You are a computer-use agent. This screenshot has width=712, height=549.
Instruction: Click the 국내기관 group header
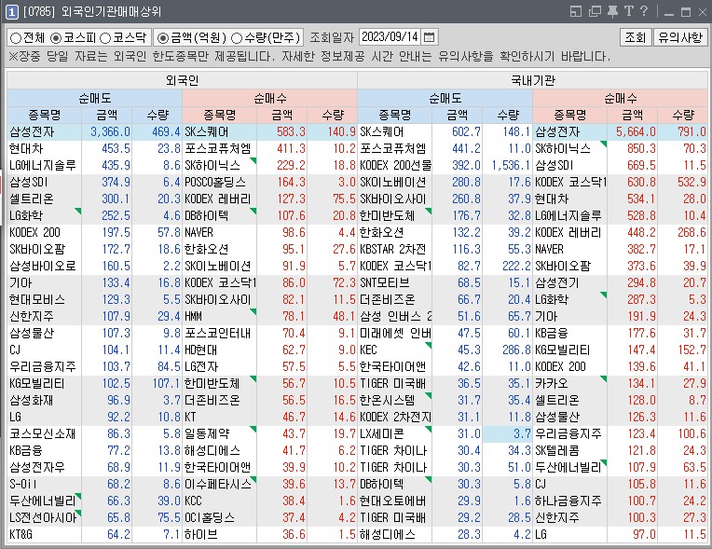point(533,80)
